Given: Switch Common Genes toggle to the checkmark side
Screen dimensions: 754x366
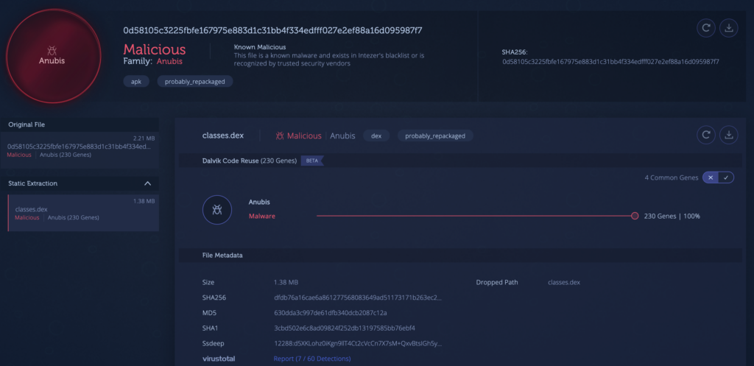Looking at the screenshot, I should (726, 177).
